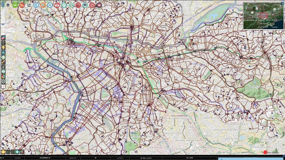Viewport: 285px width, 160px height.
Task: Open the layers stack icon
Action: point(8,6)
